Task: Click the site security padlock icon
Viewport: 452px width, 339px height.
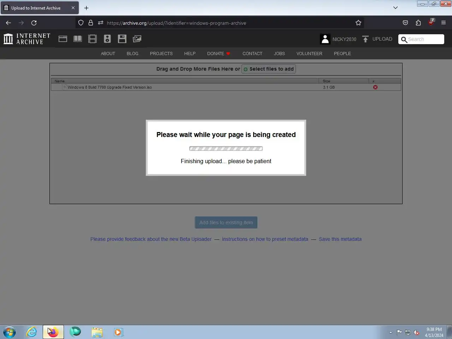Action: [x=91, y=23]
